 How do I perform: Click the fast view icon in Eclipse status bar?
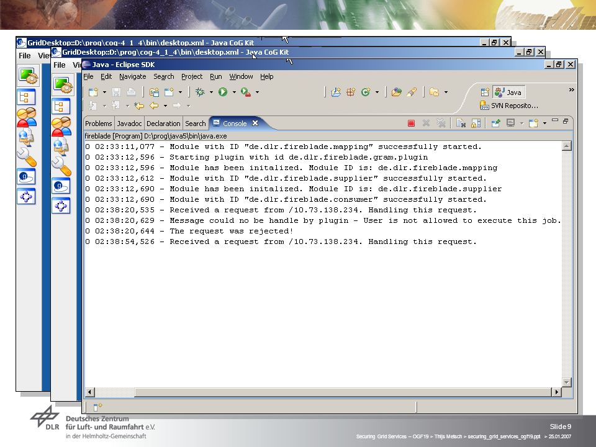click(97, 407)
